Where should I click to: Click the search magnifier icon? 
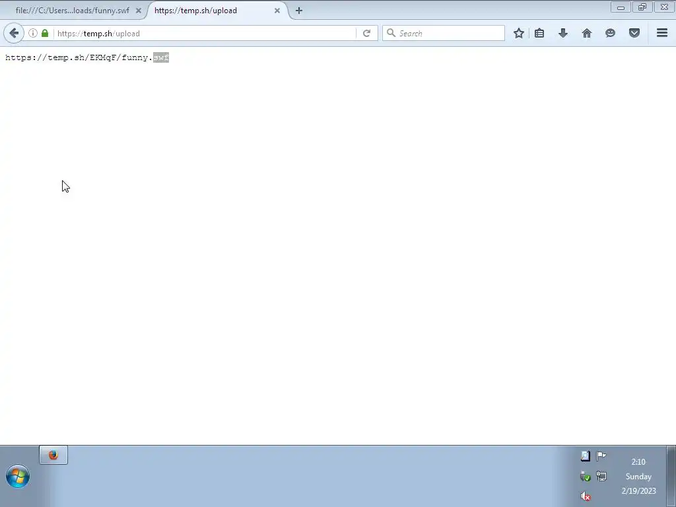coord(391,33)
